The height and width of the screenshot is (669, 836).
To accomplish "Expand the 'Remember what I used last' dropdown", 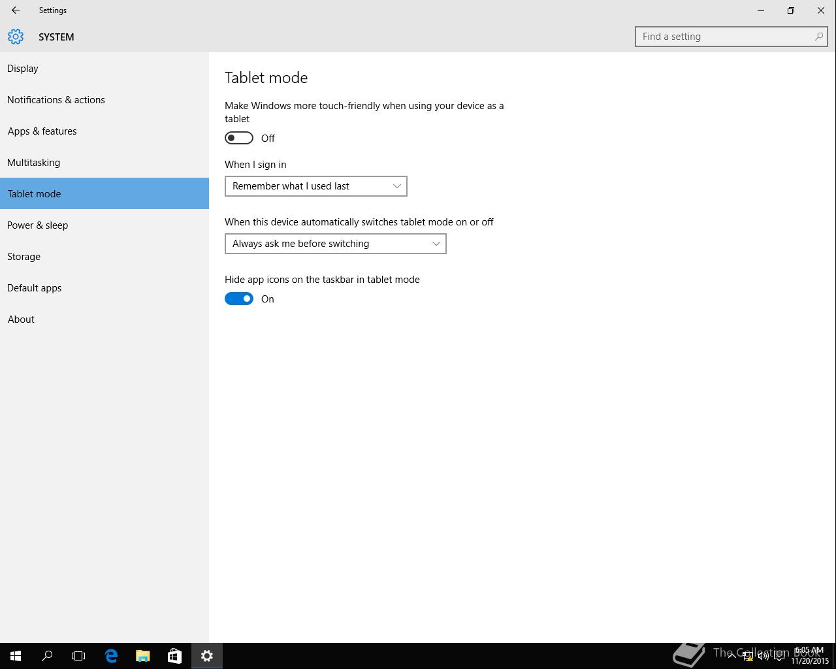I will (316, 186).
